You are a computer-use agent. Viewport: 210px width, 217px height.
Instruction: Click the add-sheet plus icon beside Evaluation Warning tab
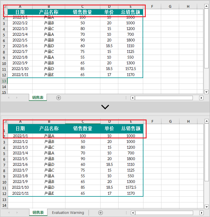click(x=101, y=213)
